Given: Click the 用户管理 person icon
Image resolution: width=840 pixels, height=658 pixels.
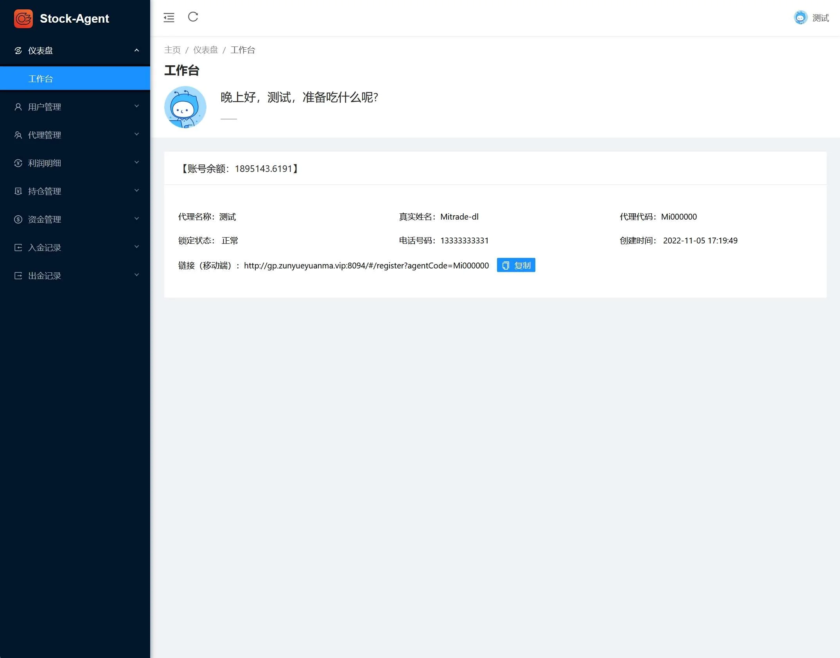Looking at the screenshot, I should click(x=18, y=107).
